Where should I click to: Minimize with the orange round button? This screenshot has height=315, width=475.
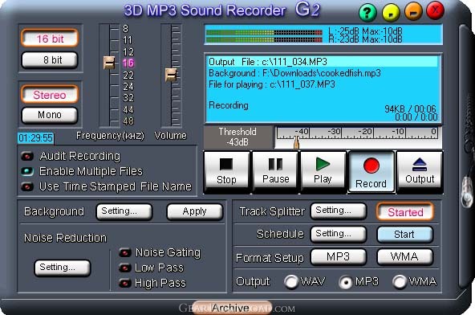tap(413, 11)
